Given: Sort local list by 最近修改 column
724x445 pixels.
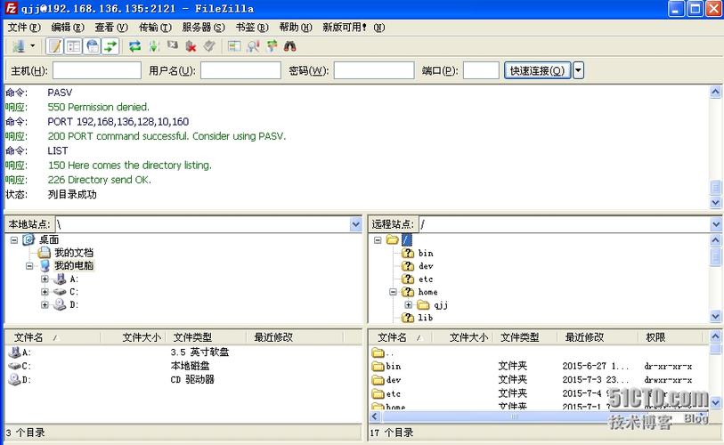Looking at the screenshot, I should (273, 337).
